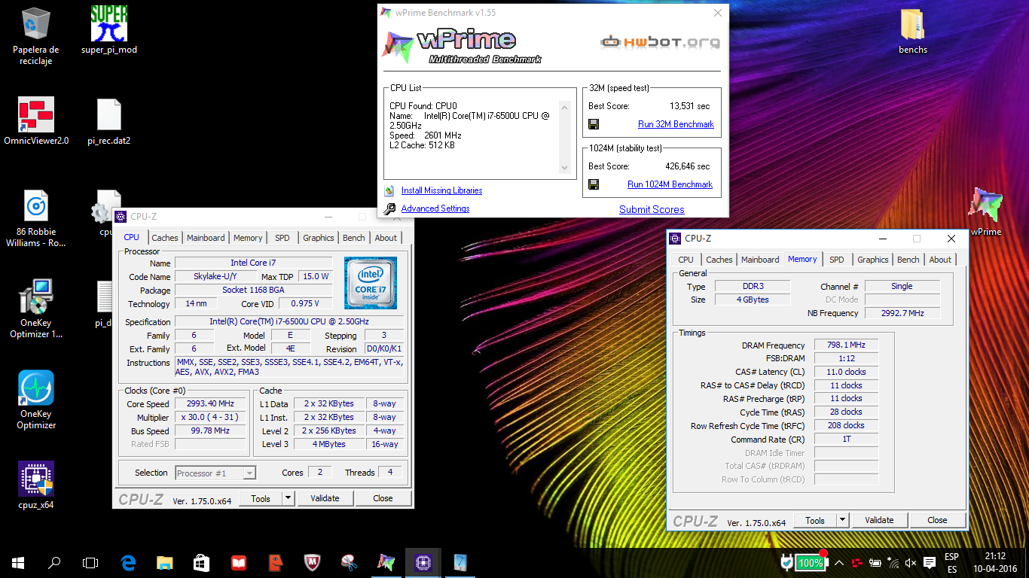Open SPD tab in left CPU-Z window
The width and height of the screenshot is (1029, 578).
[282, 238]
